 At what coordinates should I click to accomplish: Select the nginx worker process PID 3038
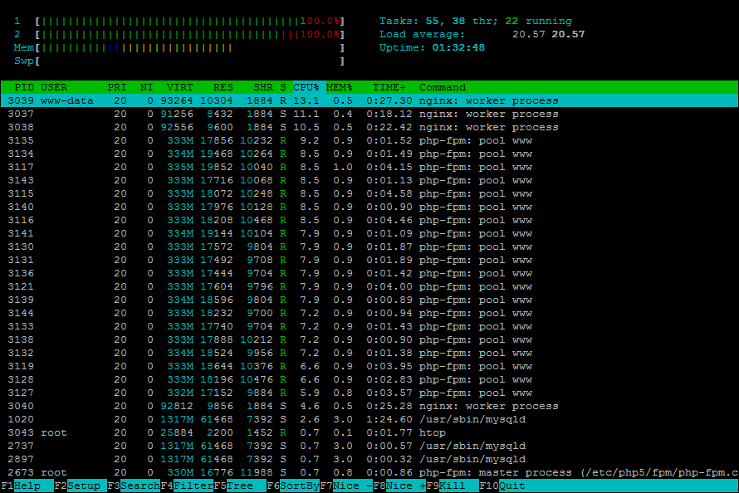[369, 127]
